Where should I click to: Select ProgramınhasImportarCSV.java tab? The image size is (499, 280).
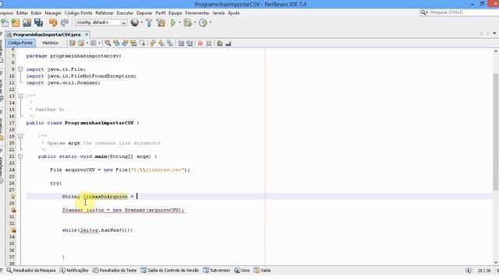[x=47, y=34]
